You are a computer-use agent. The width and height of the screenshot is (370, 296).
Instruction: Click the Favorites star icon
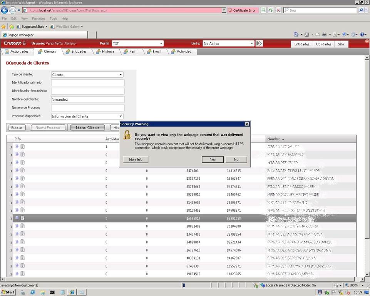pos(3,27)
